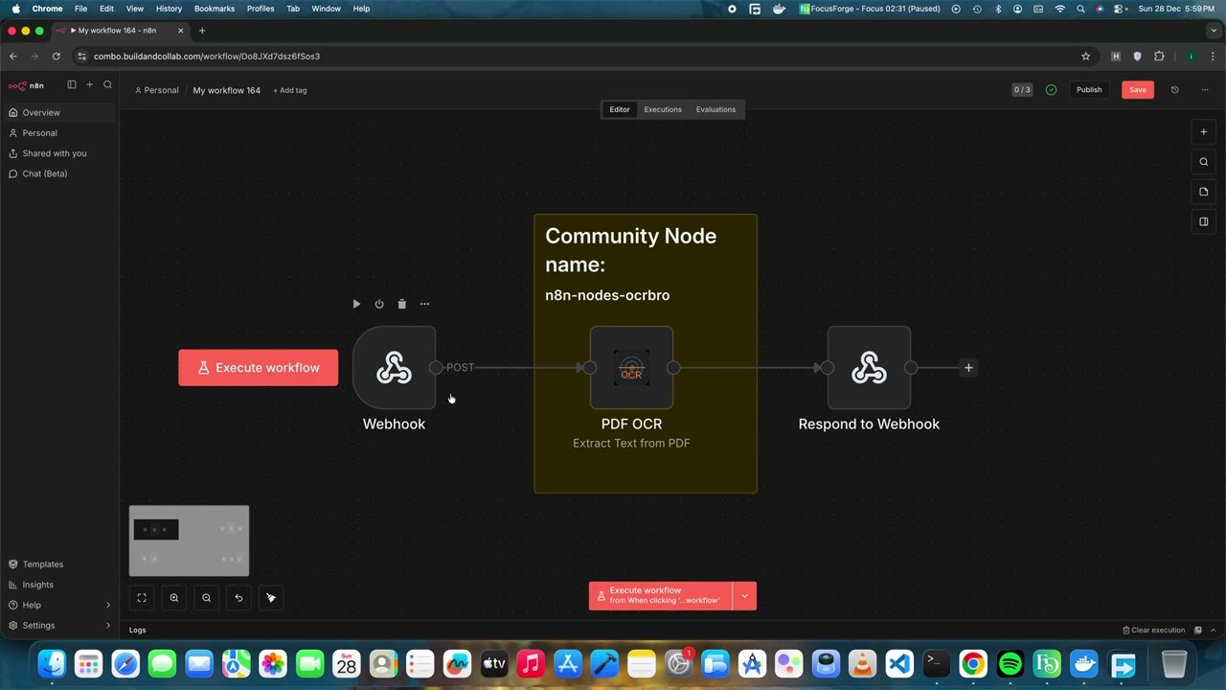The height and width of the screenshot is (690, 1226).
Task: Open Terminal in the Dock
Action: 936,663
